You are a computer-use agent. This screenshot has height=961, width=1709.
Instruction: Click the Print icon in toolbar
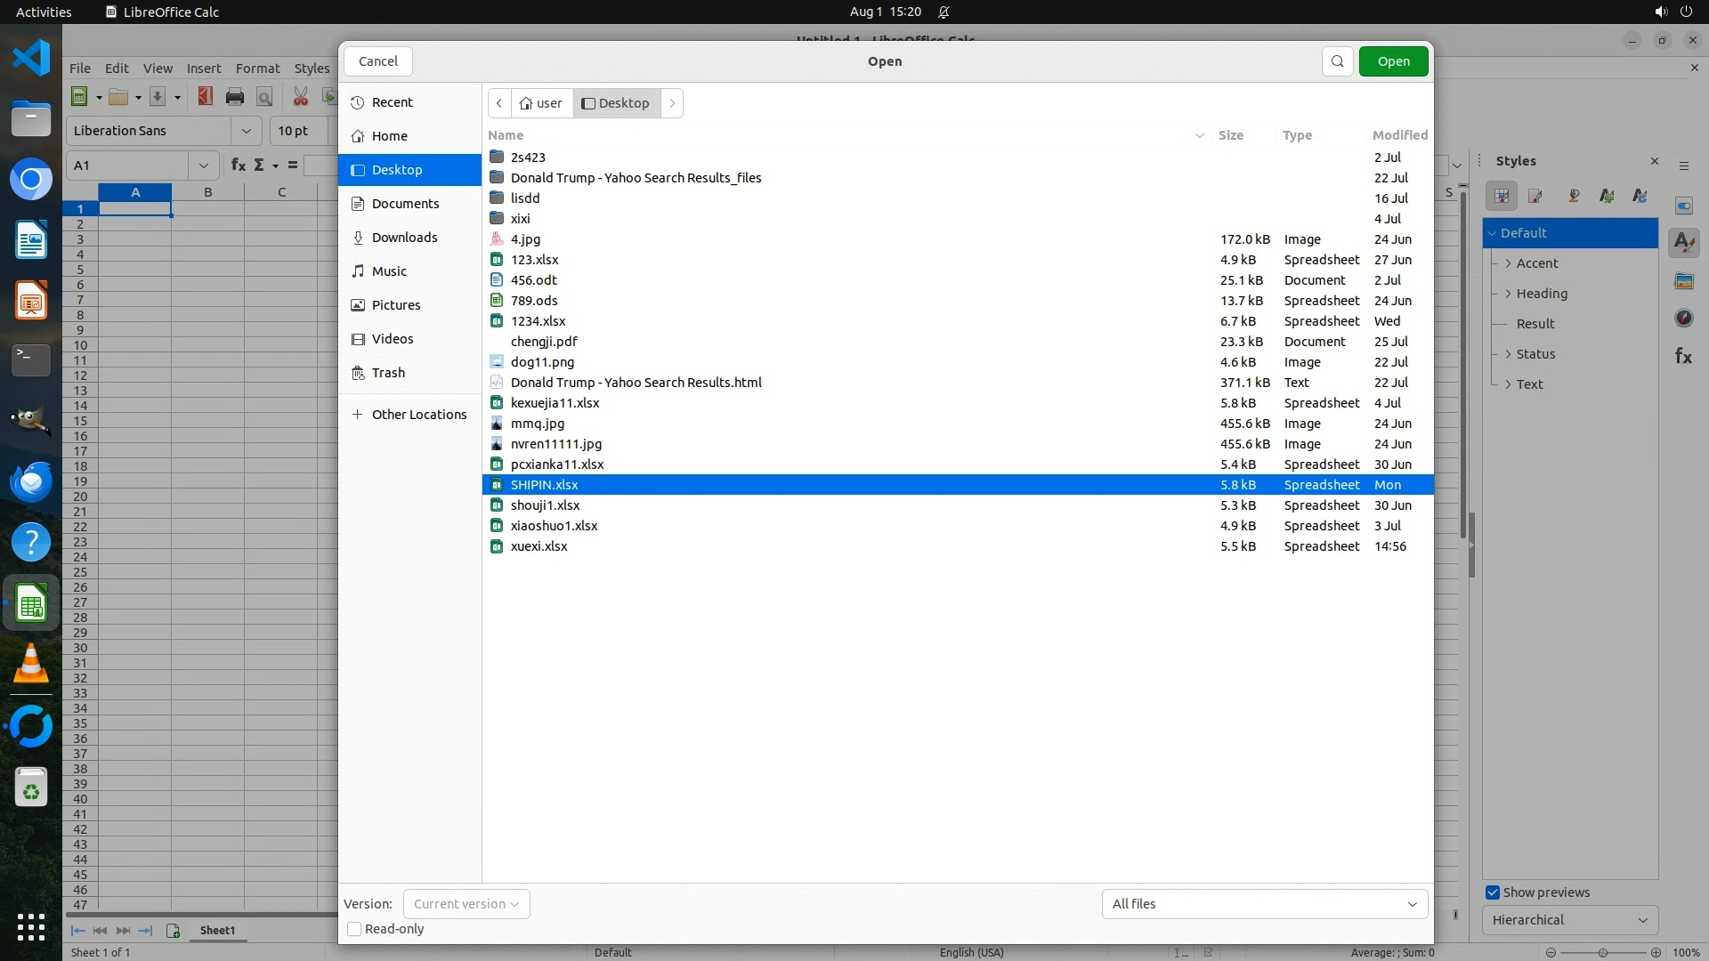[x=235, y=97]
